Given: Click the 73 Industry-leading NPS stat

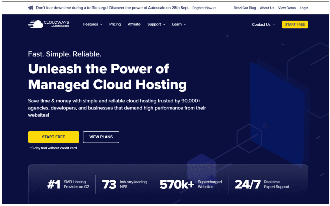Looking at the screenshot, I should click(124, 184).
